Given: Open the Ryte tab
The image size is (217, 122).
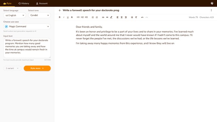Looking at the screenshot, I should tap(7, 3).
